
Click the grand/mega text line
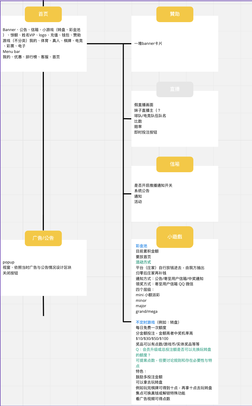click(x=146, y=311)
